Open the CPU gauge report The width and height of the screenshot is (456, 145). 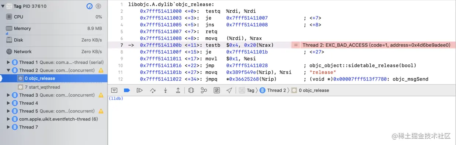click(54, 17)
